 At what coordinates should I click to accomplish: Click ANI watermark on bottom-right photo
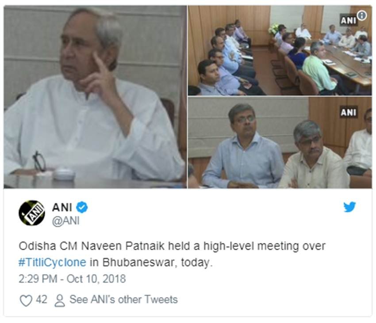tap(349, 112)
